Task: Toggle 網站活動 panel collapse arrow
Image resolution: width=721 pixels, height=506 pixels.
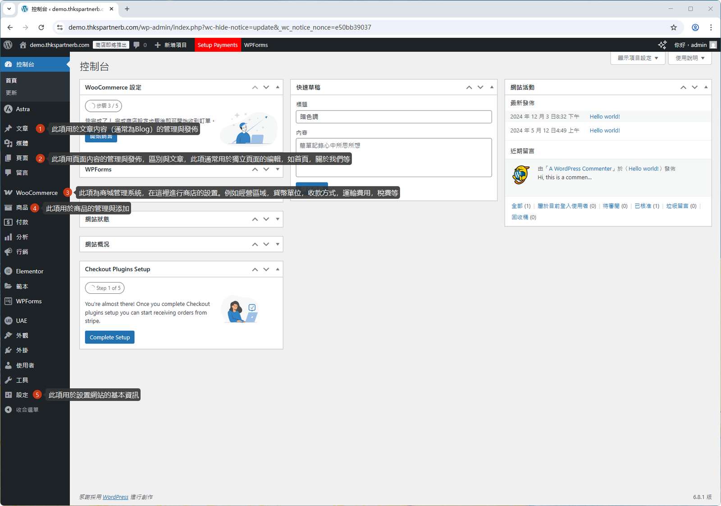Action: pos(706,87)
